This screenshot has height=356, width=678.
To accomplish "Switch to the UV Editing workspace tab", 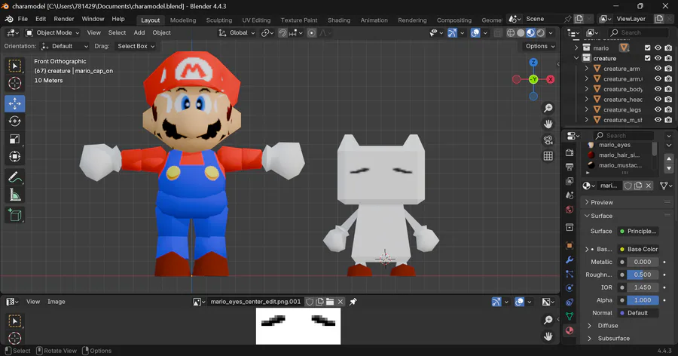I will pos(256,20).
